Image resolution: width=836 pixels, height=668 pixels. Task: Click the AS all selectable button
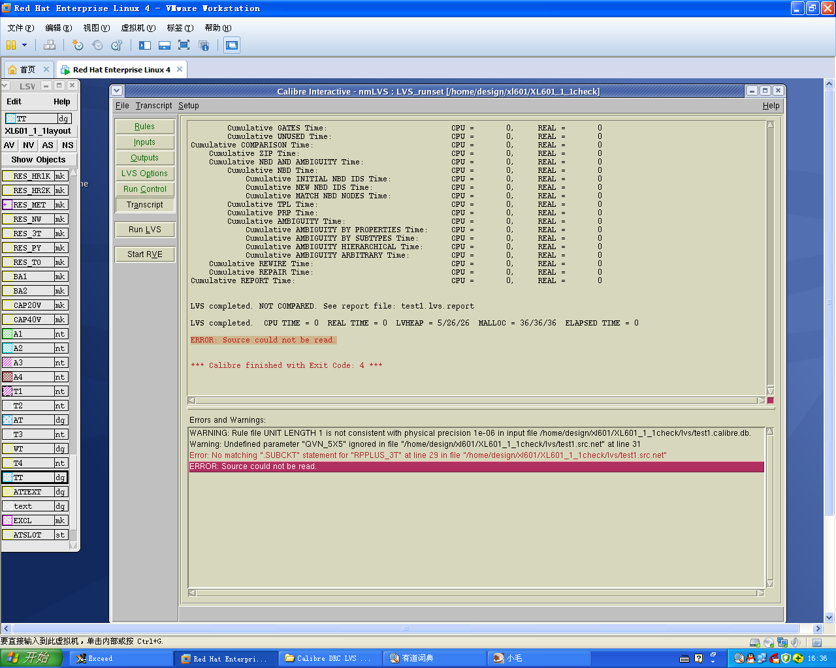click(48, 145)
